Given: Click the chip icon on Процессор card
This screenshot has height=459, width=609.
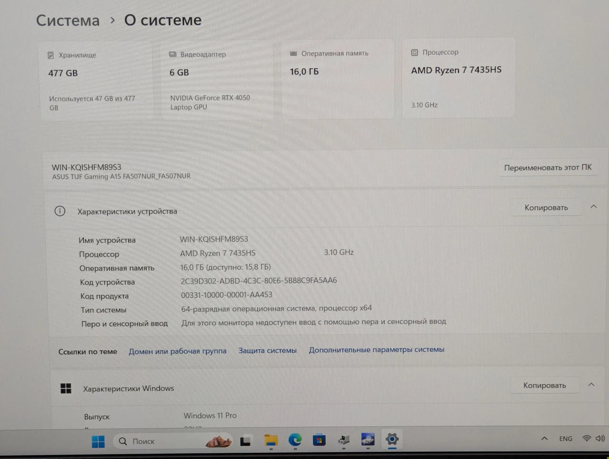Looking at the screenshot, I should [414, 52].
